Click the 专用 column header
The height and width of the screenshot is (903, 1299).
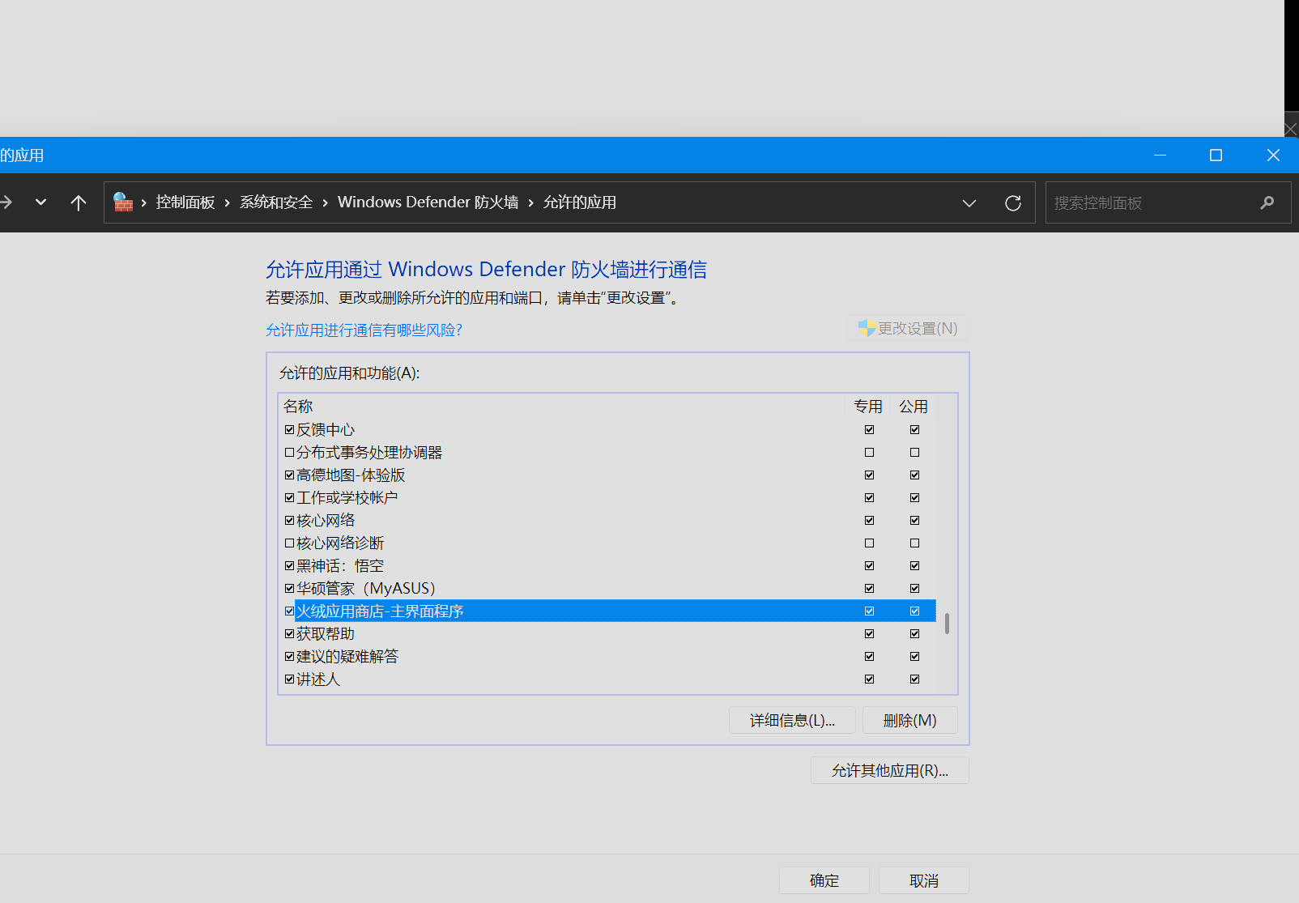868,407
